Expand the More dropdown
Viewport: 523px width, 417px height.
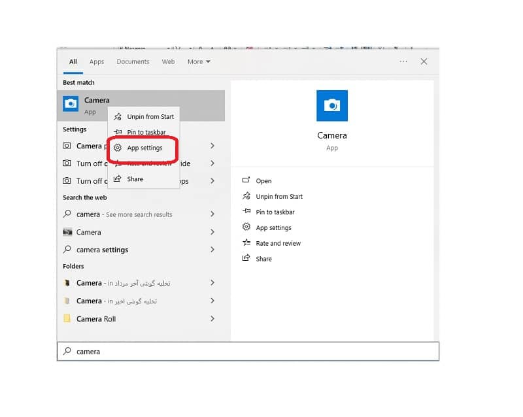pos(199,61)
